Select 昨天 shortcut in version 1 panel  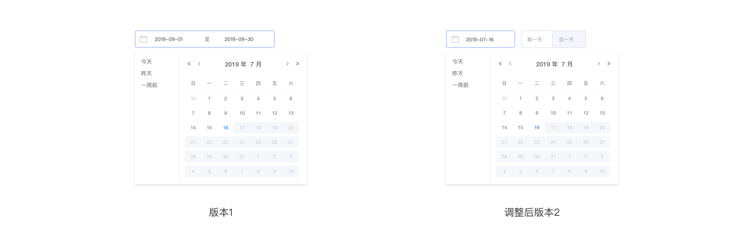coord(146,73)
